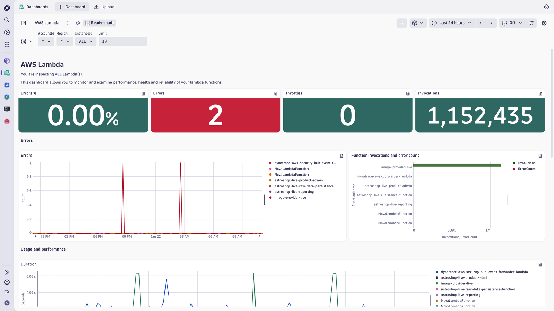The image size is (554, 311).
Task: Open the help icon at top right
Action: [546, 7]
